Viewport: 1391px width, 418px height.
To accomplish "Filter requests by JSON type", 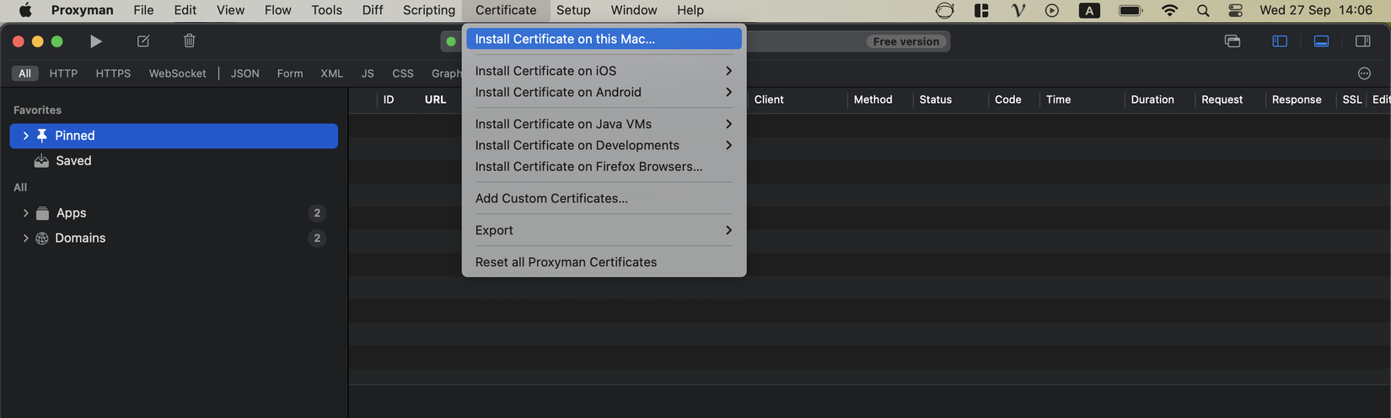I will tap(245, 73).
